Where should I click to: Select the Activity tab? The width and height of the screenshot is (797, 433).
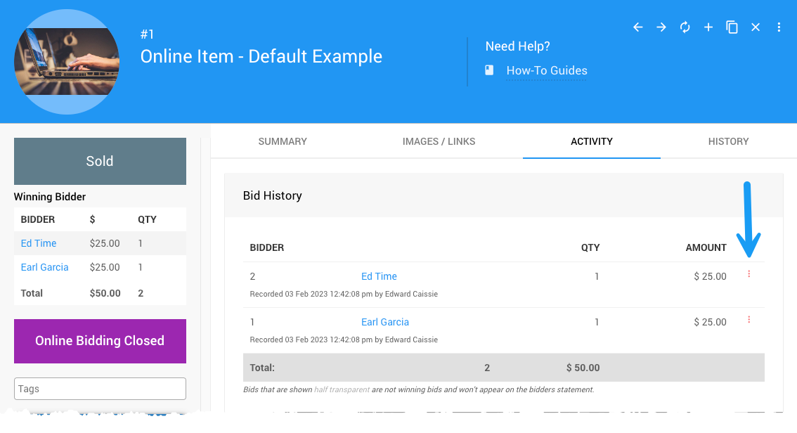(592, 141)
